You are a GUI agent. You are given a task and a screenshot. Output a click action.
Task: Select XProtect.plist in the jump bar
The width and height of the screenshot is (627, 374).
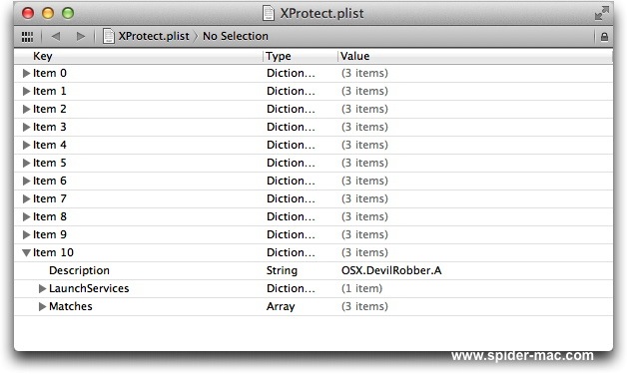click(x=154, y=36)
